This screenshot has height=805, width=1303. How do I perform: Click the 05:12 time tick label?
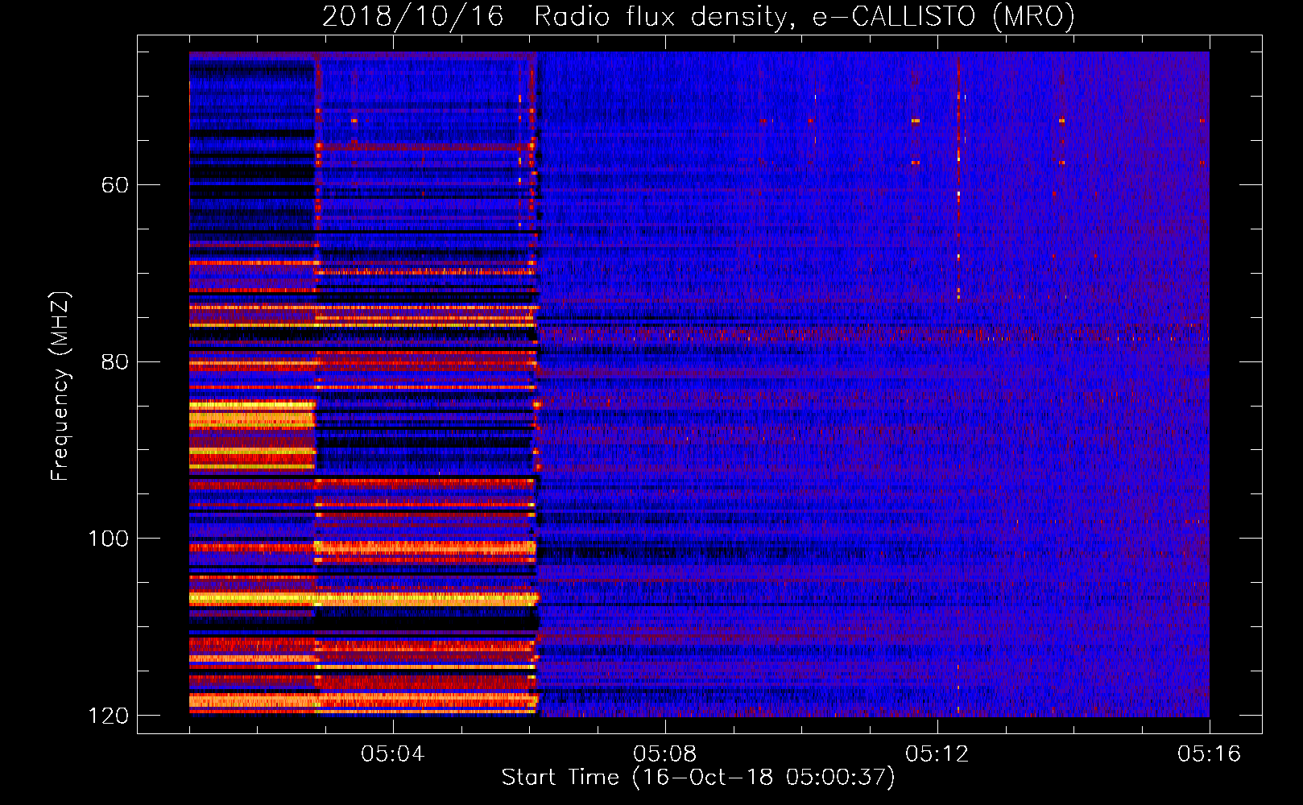pyautogui.click(x=937, y=754)
